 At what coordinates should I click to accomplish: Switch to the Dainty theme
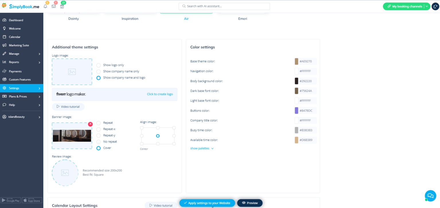point(74,19)
